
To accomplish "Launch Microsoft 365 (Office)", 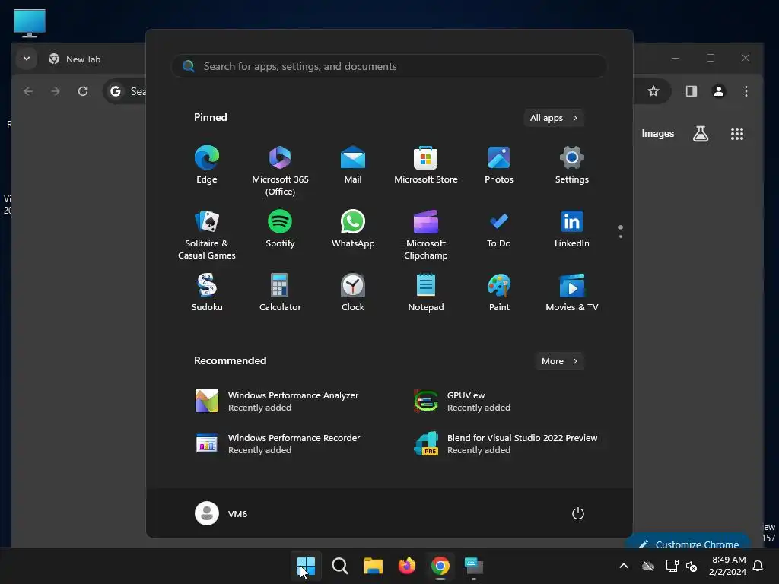I will point(280,171).
